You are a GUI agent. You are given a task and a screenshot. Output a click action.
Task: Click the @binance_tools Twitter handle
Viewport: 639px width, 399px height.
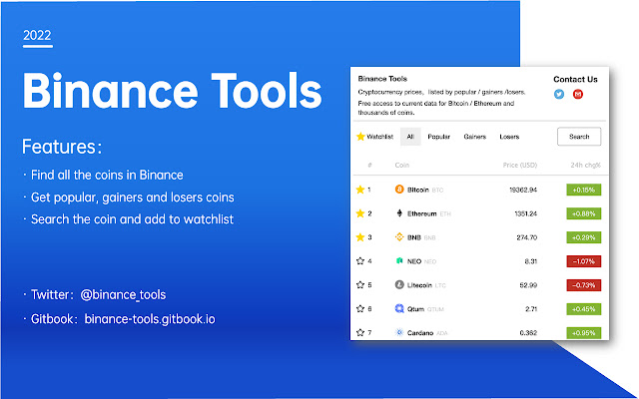[x=123, y=295]
